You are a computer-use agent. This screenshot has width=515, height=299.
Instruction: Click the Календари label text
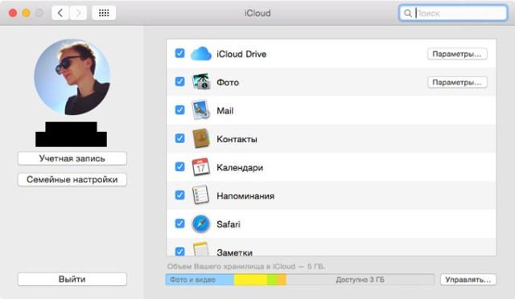tap(240, 167)
